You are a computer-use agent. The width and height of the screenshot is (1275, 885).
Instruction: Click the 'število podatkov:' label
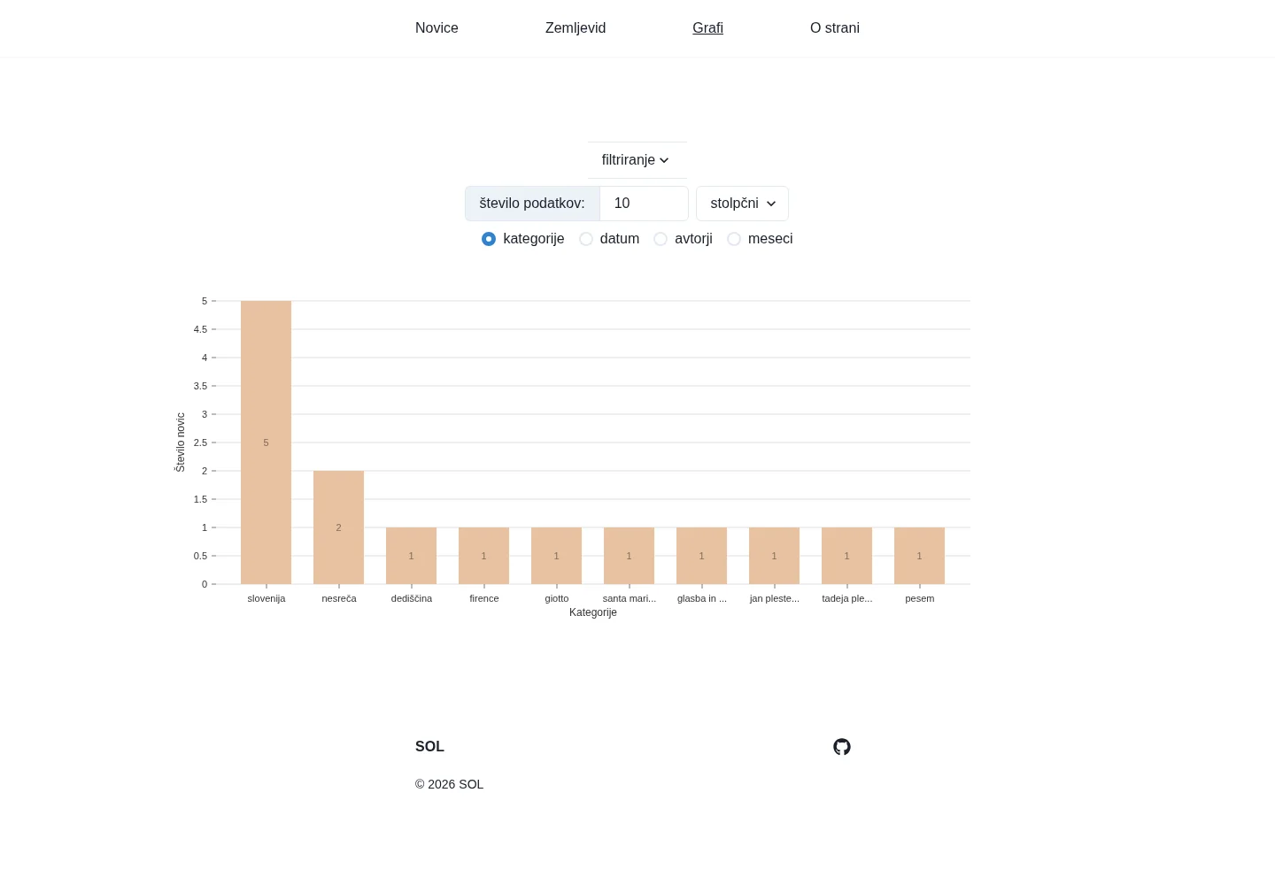pos(532,204)
